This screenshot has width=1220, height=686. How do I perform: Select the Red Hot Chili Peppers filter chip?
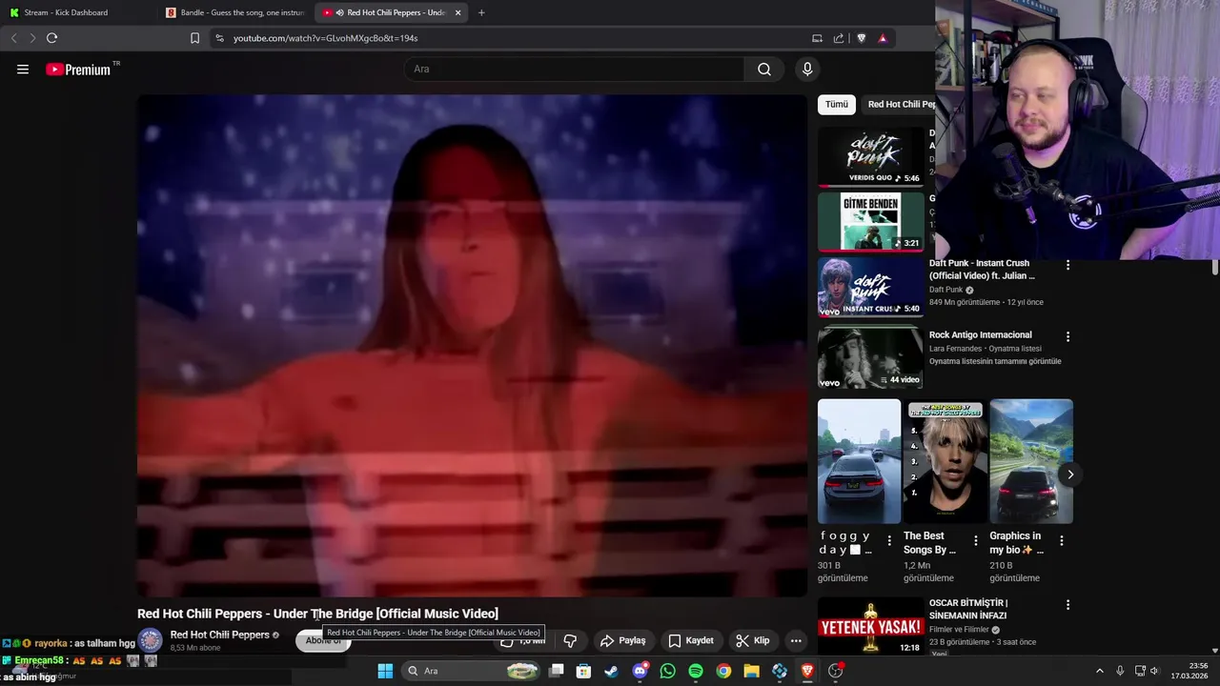[900, 104]
